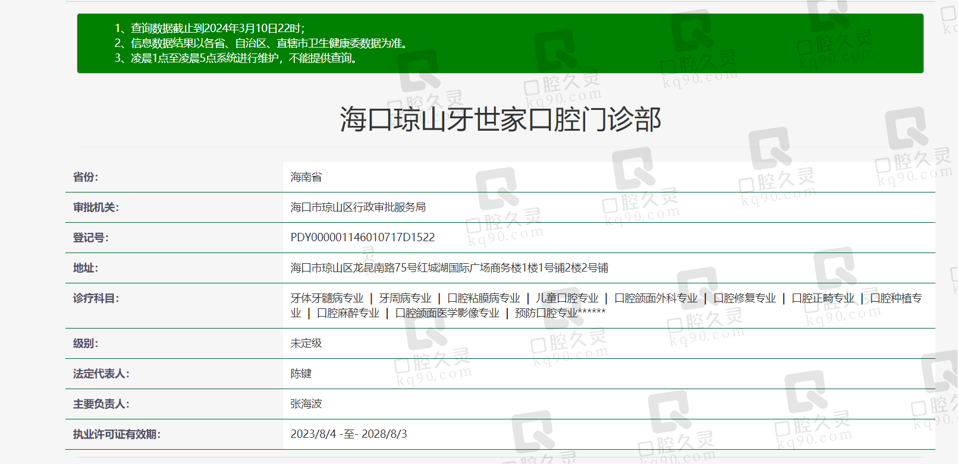This screenshot has width=958, height=464.
Task: Click 口腔颌面外科专业 specialty
Action: coord(656,298)
